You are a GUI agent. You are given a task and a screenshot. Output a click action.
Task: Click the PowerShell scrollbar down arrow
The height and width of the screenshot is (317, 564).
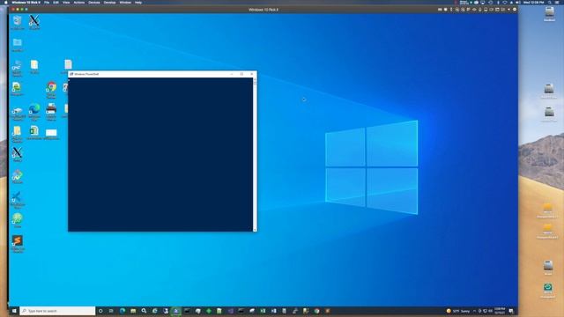(255, 229)
